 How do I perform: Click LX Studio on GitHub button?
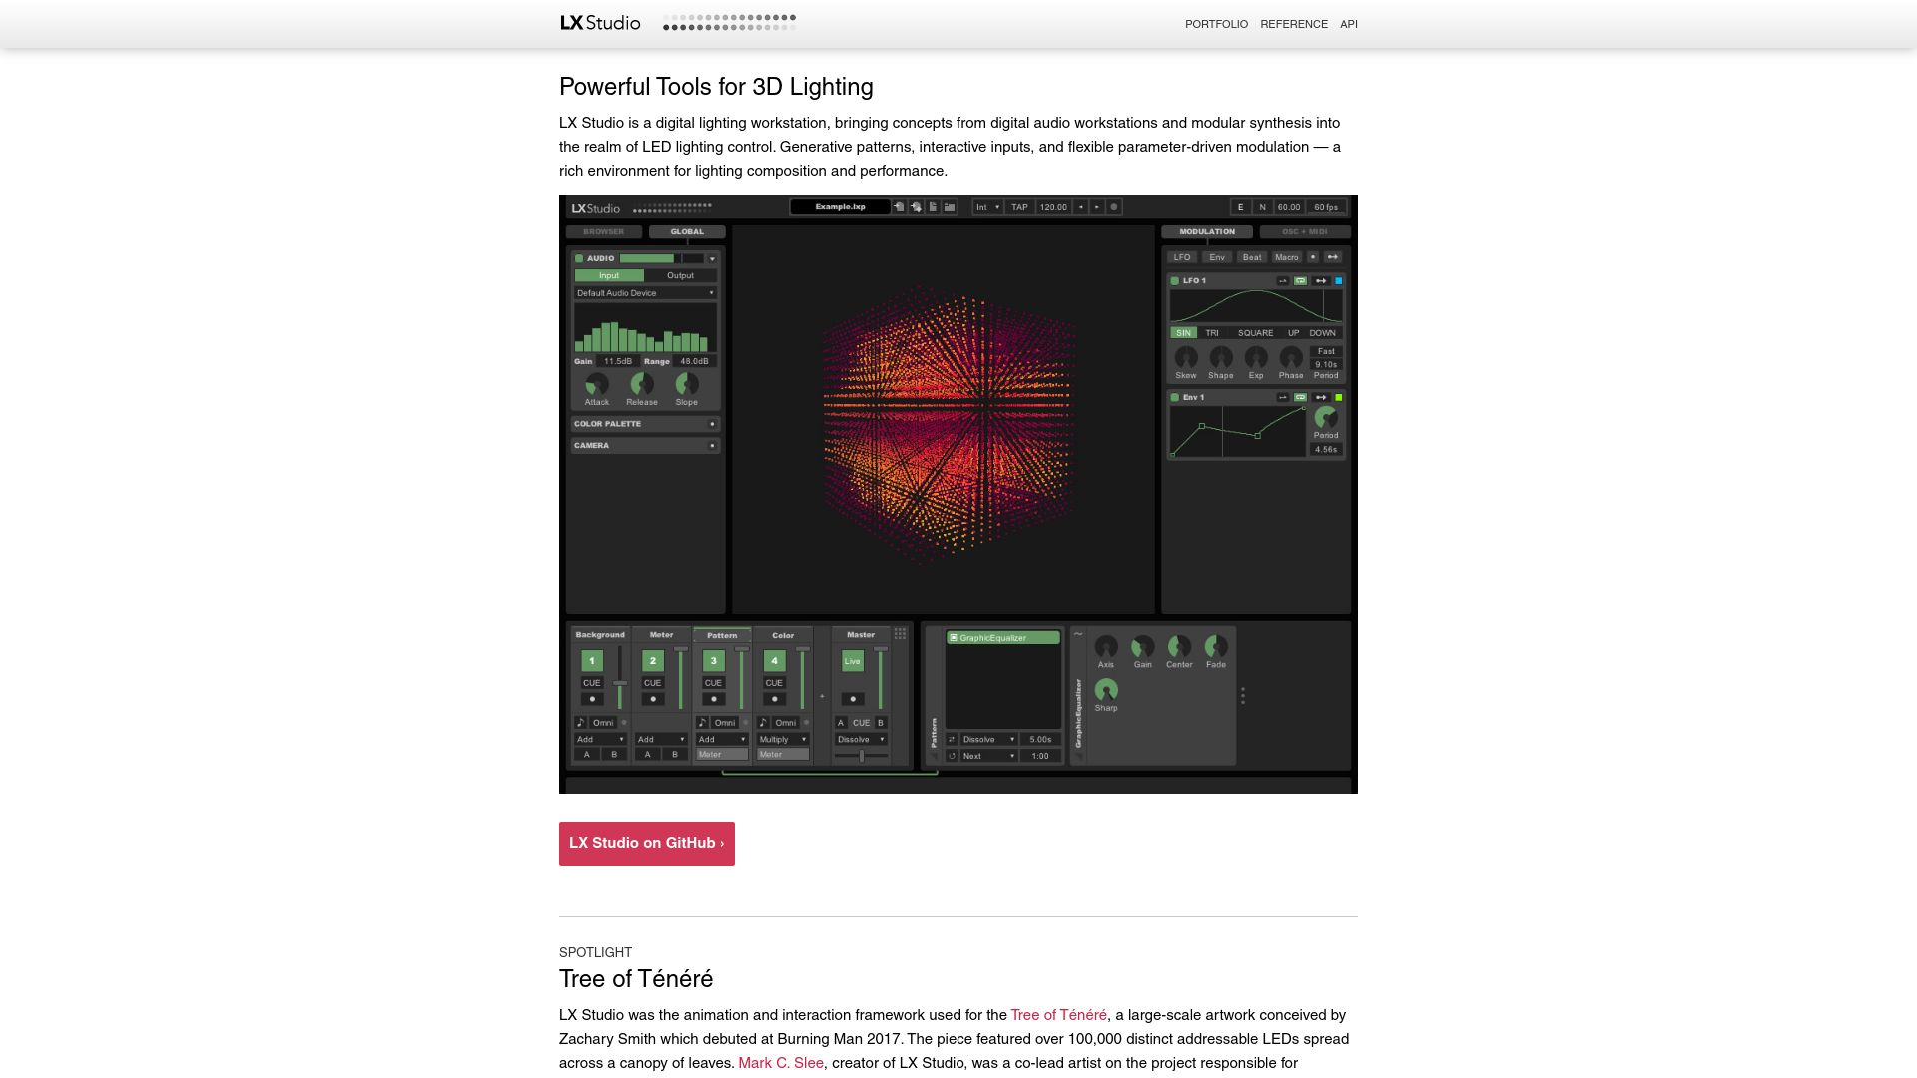647,844
